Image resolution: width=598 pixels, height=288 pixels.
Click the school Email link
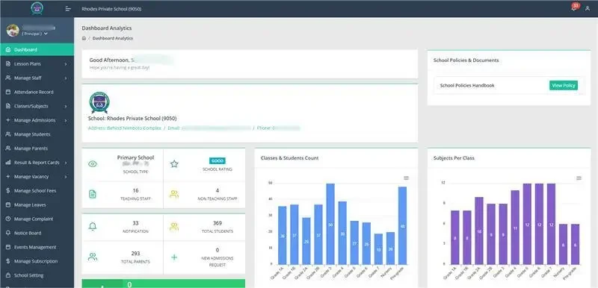(209, 128)
